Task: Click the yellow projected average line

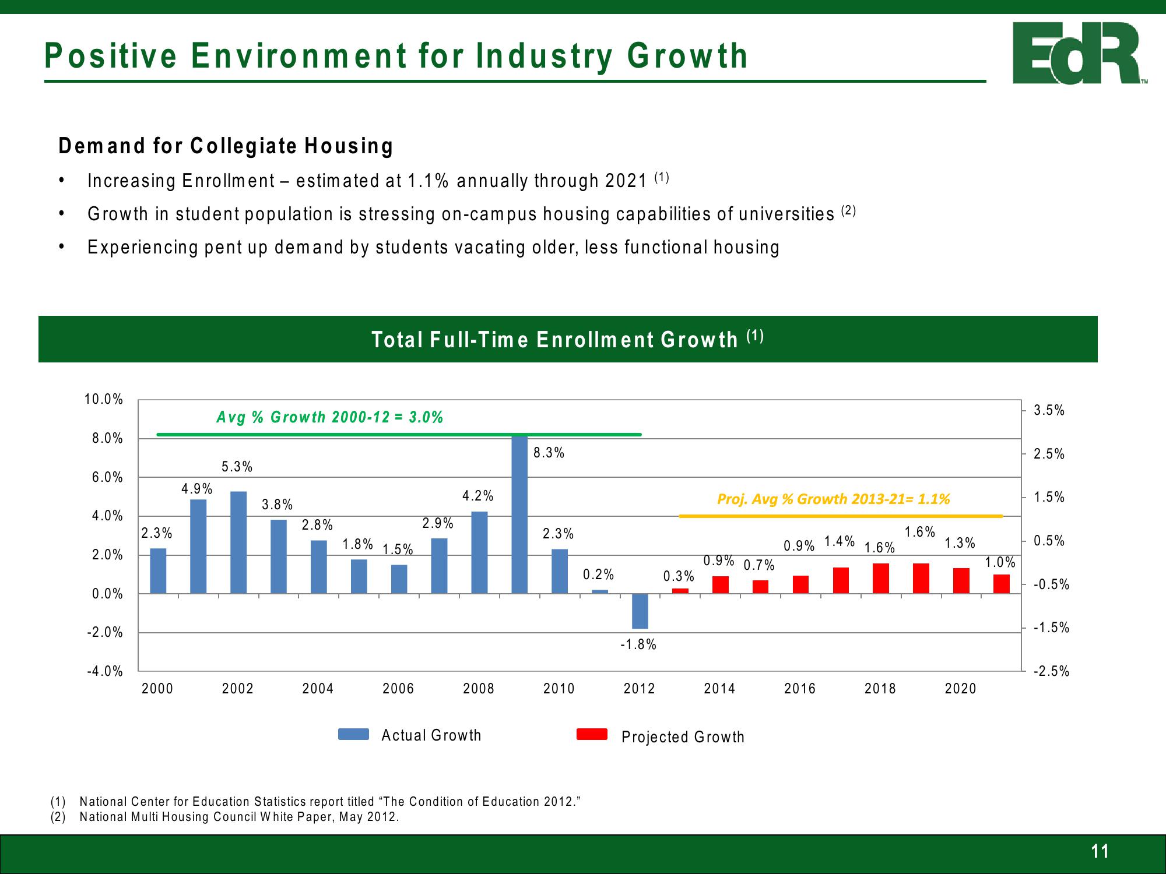Action: 841,516
